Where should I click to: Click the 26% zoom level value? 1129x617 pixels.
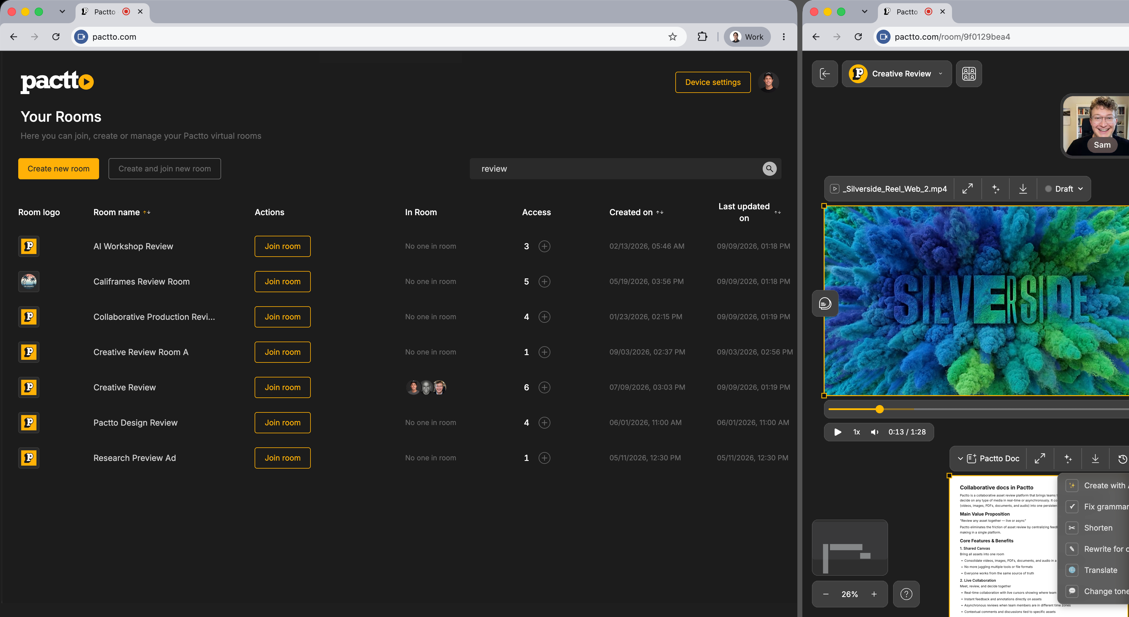[849, 594]
